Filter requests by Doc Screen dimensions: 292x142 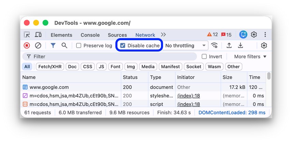click(72, 67)
